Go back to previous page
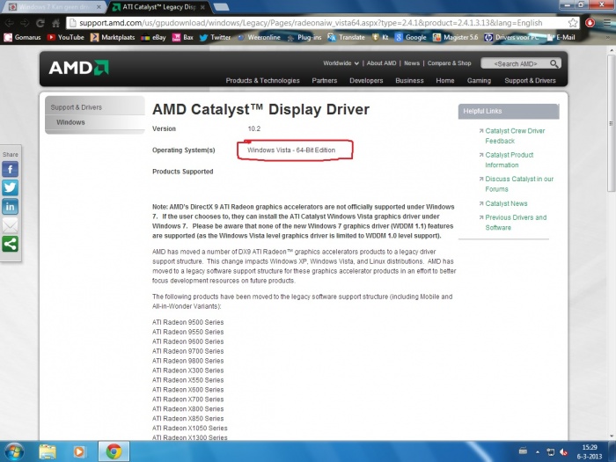 10,23
